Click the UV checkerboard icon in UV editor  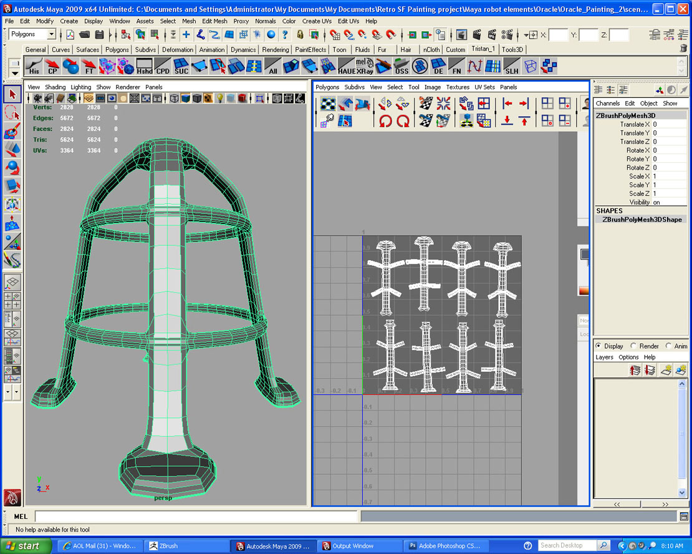click(x=328, y=104)
